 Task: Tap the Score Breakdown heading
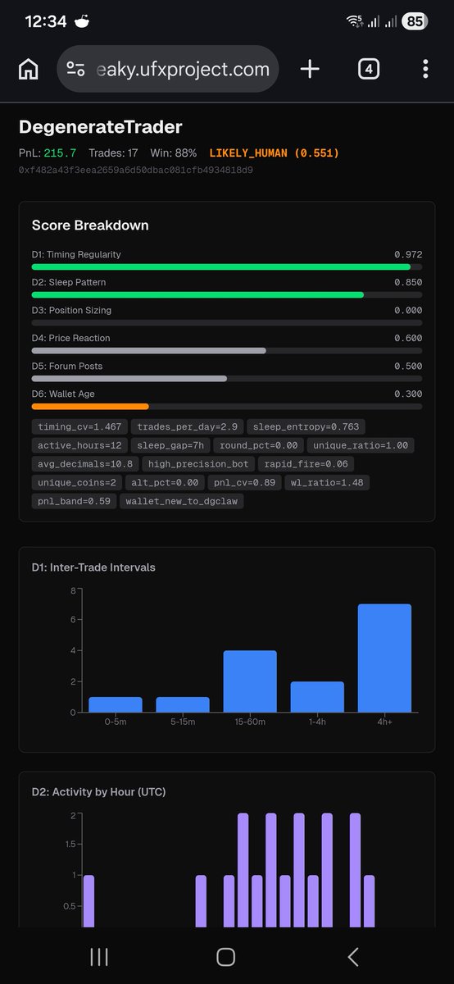click(x=90, y=225)
